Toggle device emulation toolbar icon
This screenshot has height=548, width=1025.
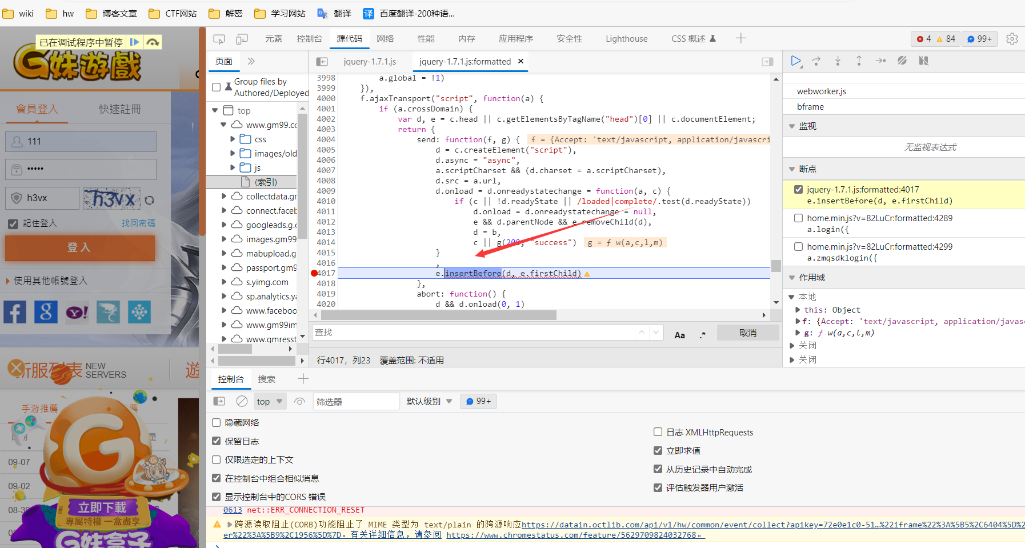coord(242,39)
